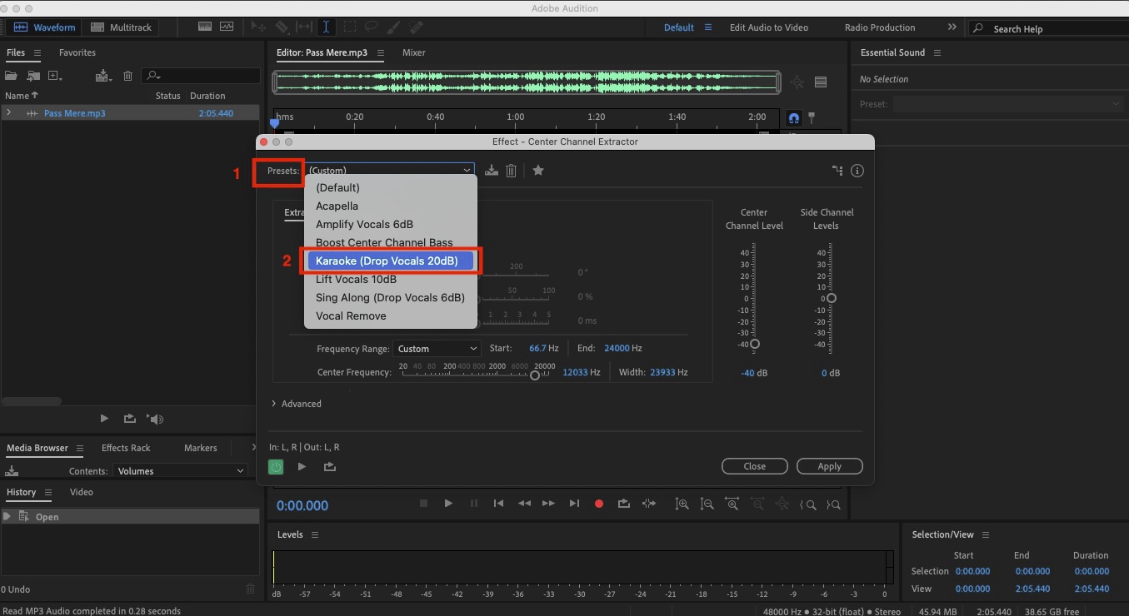Select the Edit Audio to Video workspace
The height and width of the screenshot is (616, 1129).
[768, 27]
